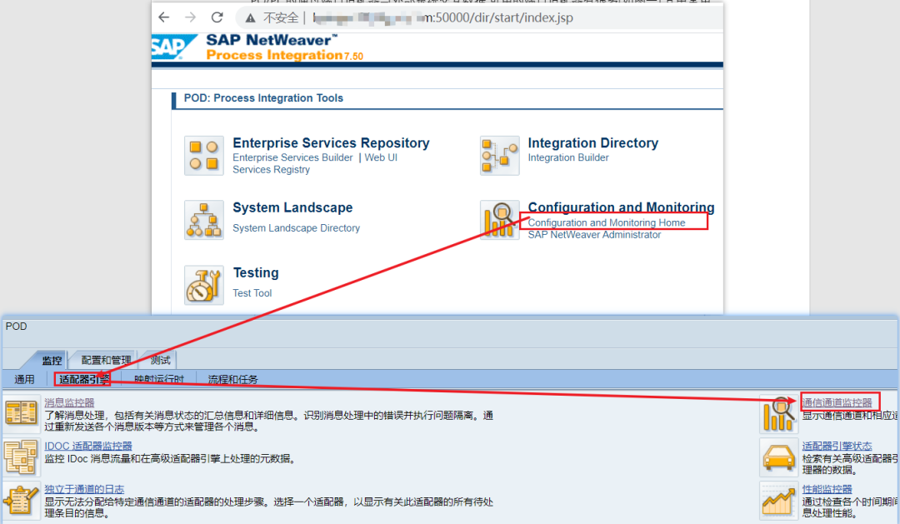Open the 性能监控器 link
Image resolution: width=900 pixels, height=524 pixels.
click(827, 489)
